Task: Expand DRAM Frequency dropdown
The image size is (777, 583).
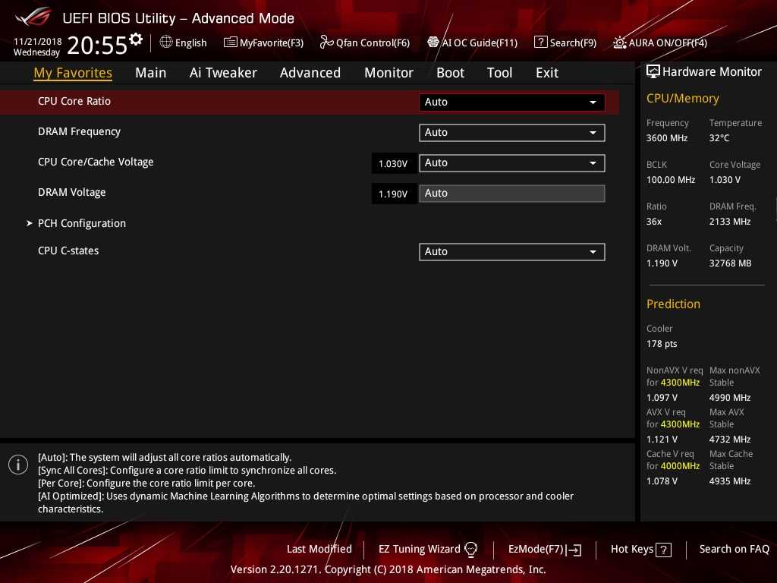Action: tap(511, 133)
